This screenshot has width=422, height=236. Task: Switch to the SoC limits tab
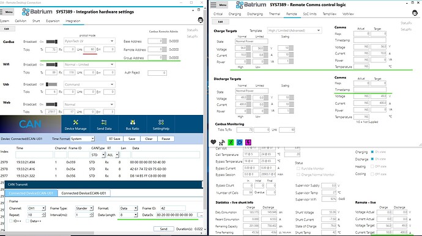(x=309, y=13)
